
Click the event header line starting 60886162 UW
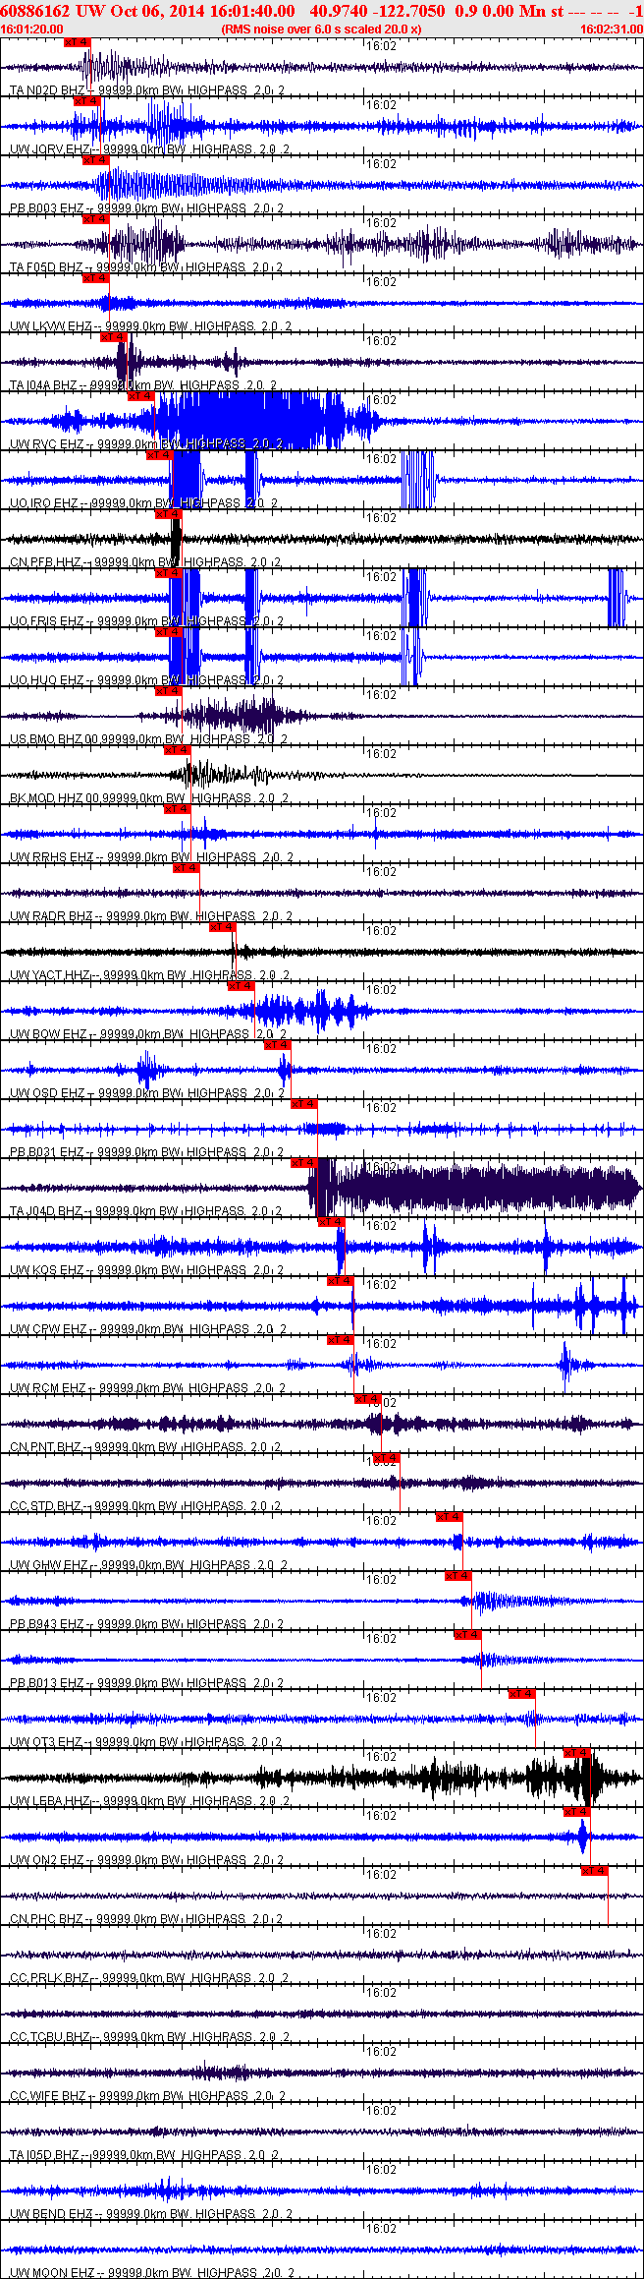click(321, 11)
